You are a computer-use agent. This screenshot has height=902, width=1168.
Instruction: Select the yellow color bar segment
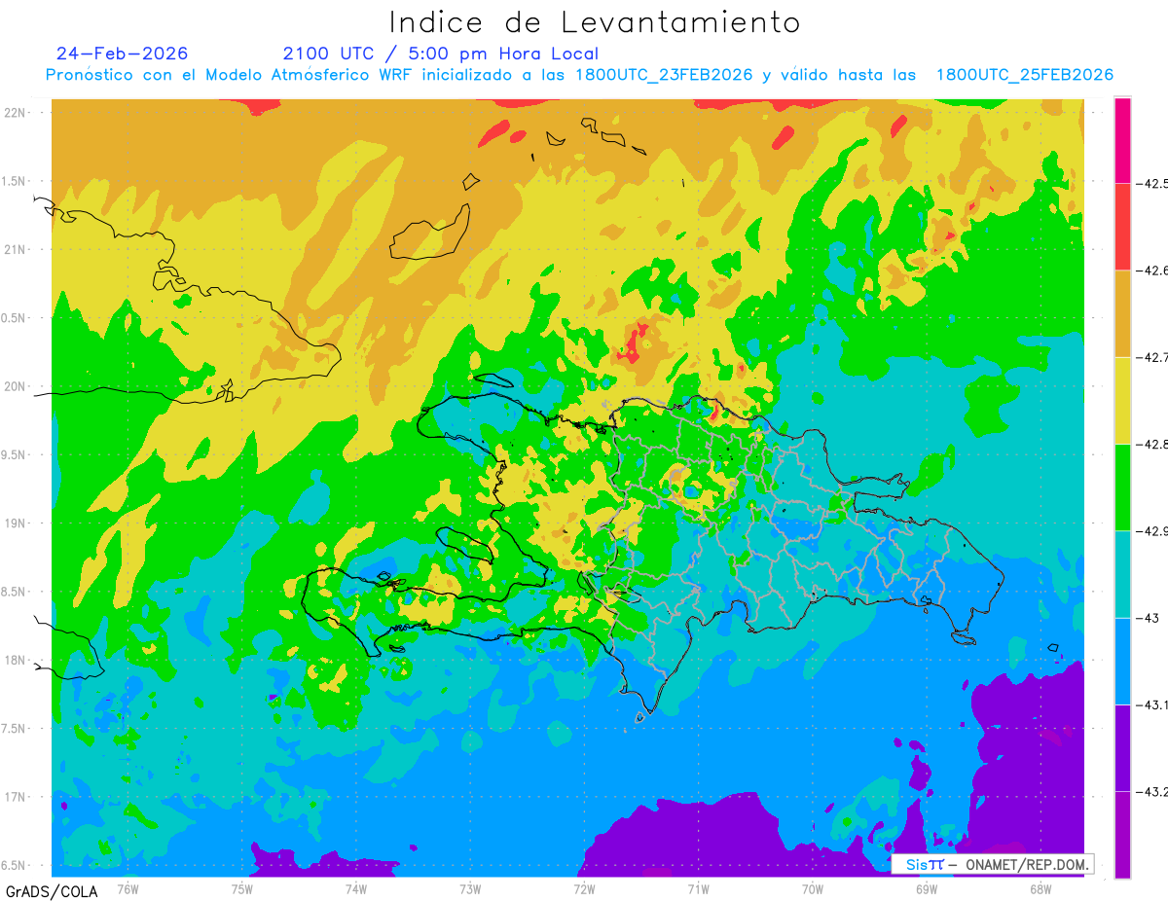point(1122,400)
